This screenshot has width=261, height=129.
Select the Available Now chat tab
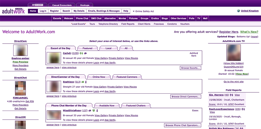[x=107, y=106]
